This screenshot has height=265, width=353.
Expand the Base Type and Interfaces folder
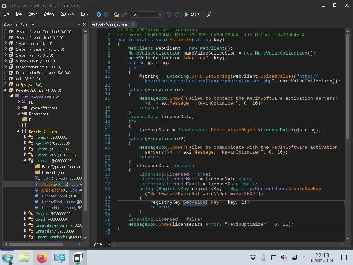click(32, 166)
